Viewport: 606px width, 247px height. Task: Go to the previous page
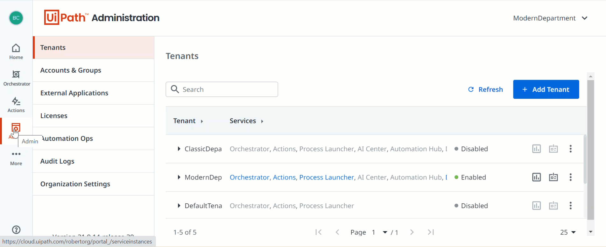(x=337, y=232)
